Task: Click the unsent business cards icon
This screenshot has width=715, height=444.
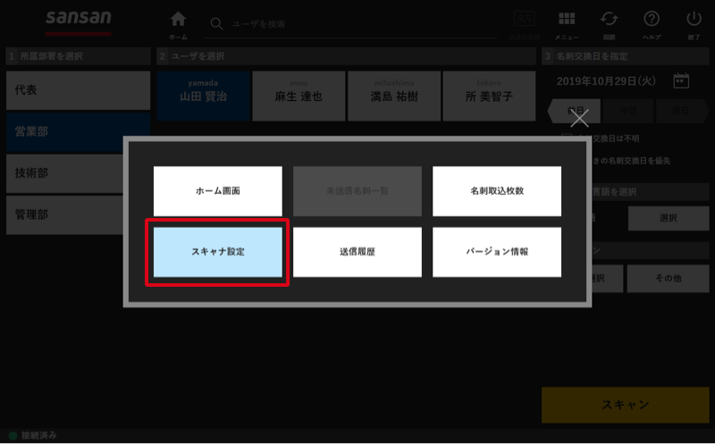Action: (x=525, y=20)
